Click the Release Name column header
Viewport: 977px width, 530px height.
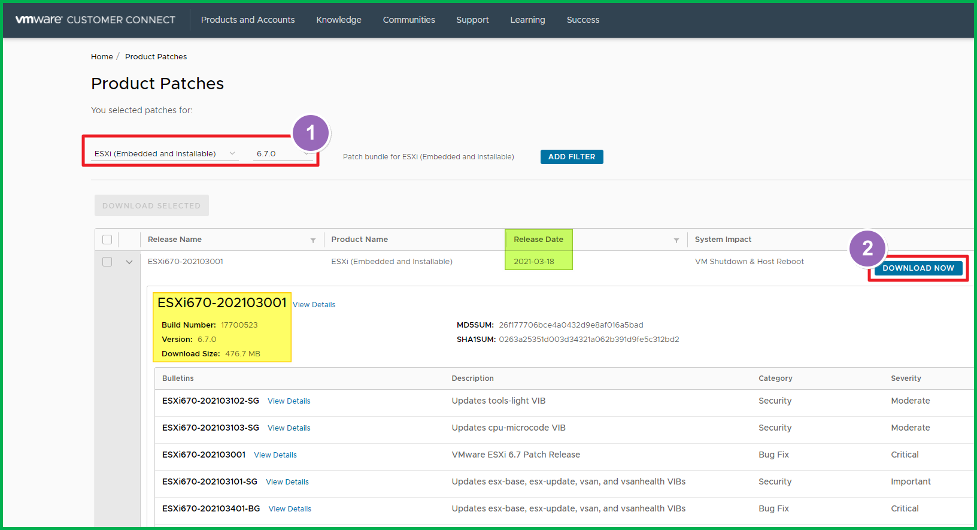tap(175, 240)
